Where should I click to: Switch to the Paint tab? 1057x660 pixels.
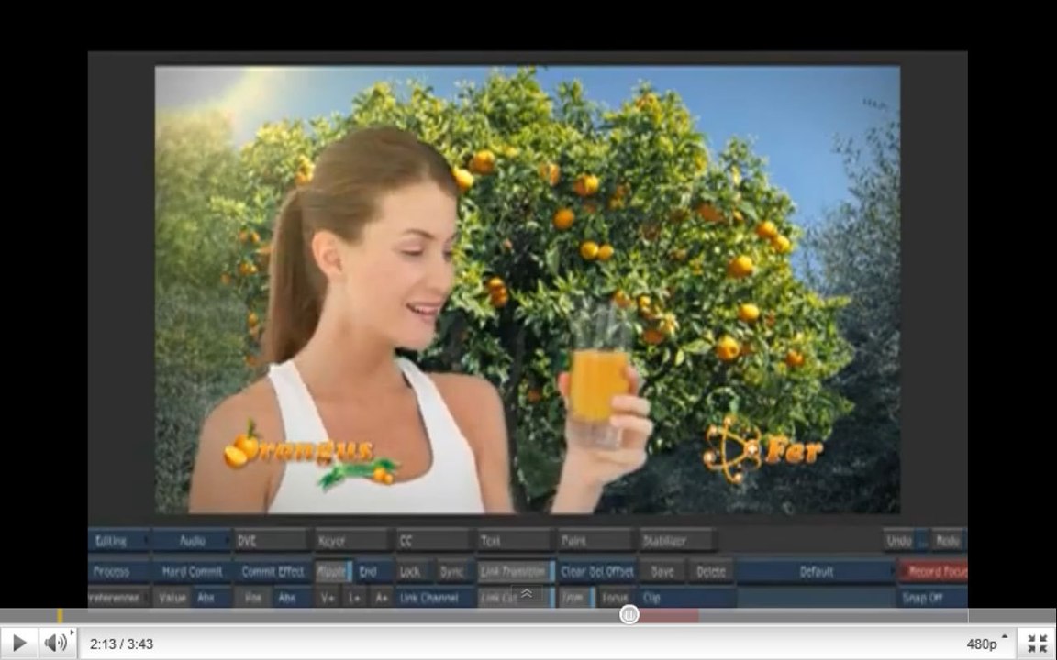click(595, 540)
